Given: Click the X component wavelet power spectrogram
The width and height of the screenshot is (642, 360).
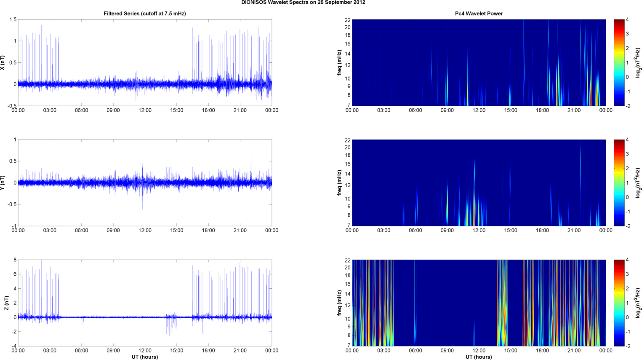Looking at the screenshot, I should click(479, 62).
